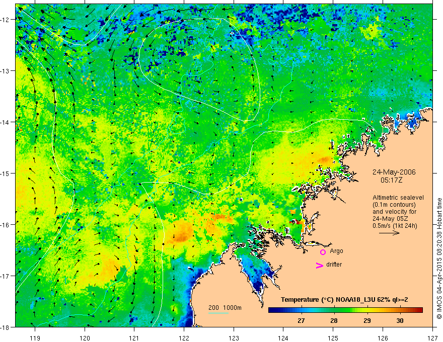Click the color bar '29' tick label

coord(367,320)
